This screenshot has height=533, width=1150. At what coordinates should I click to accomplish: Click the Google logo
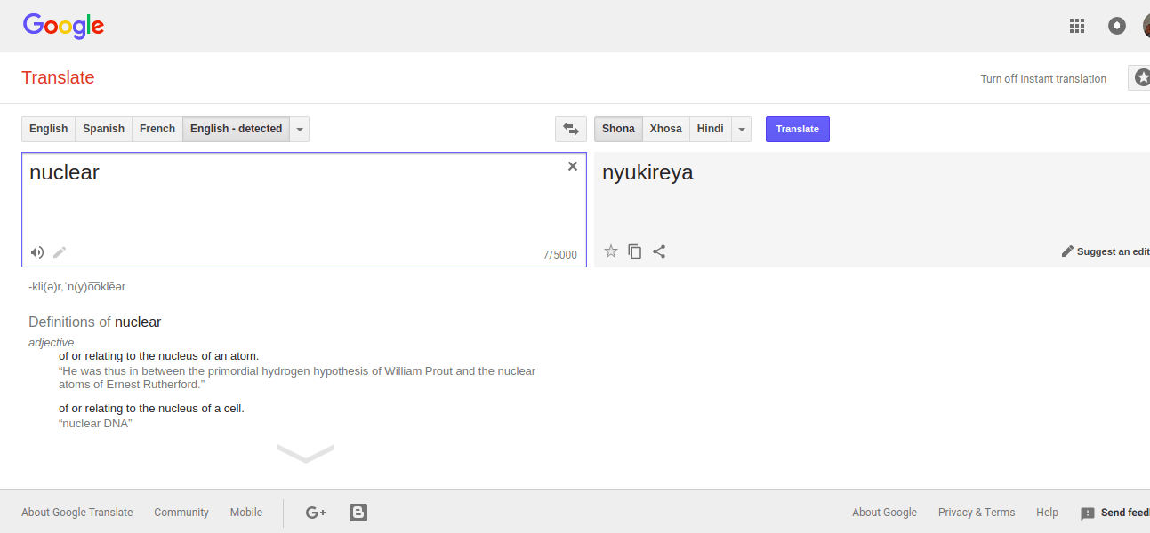click(x=64, y=26)
